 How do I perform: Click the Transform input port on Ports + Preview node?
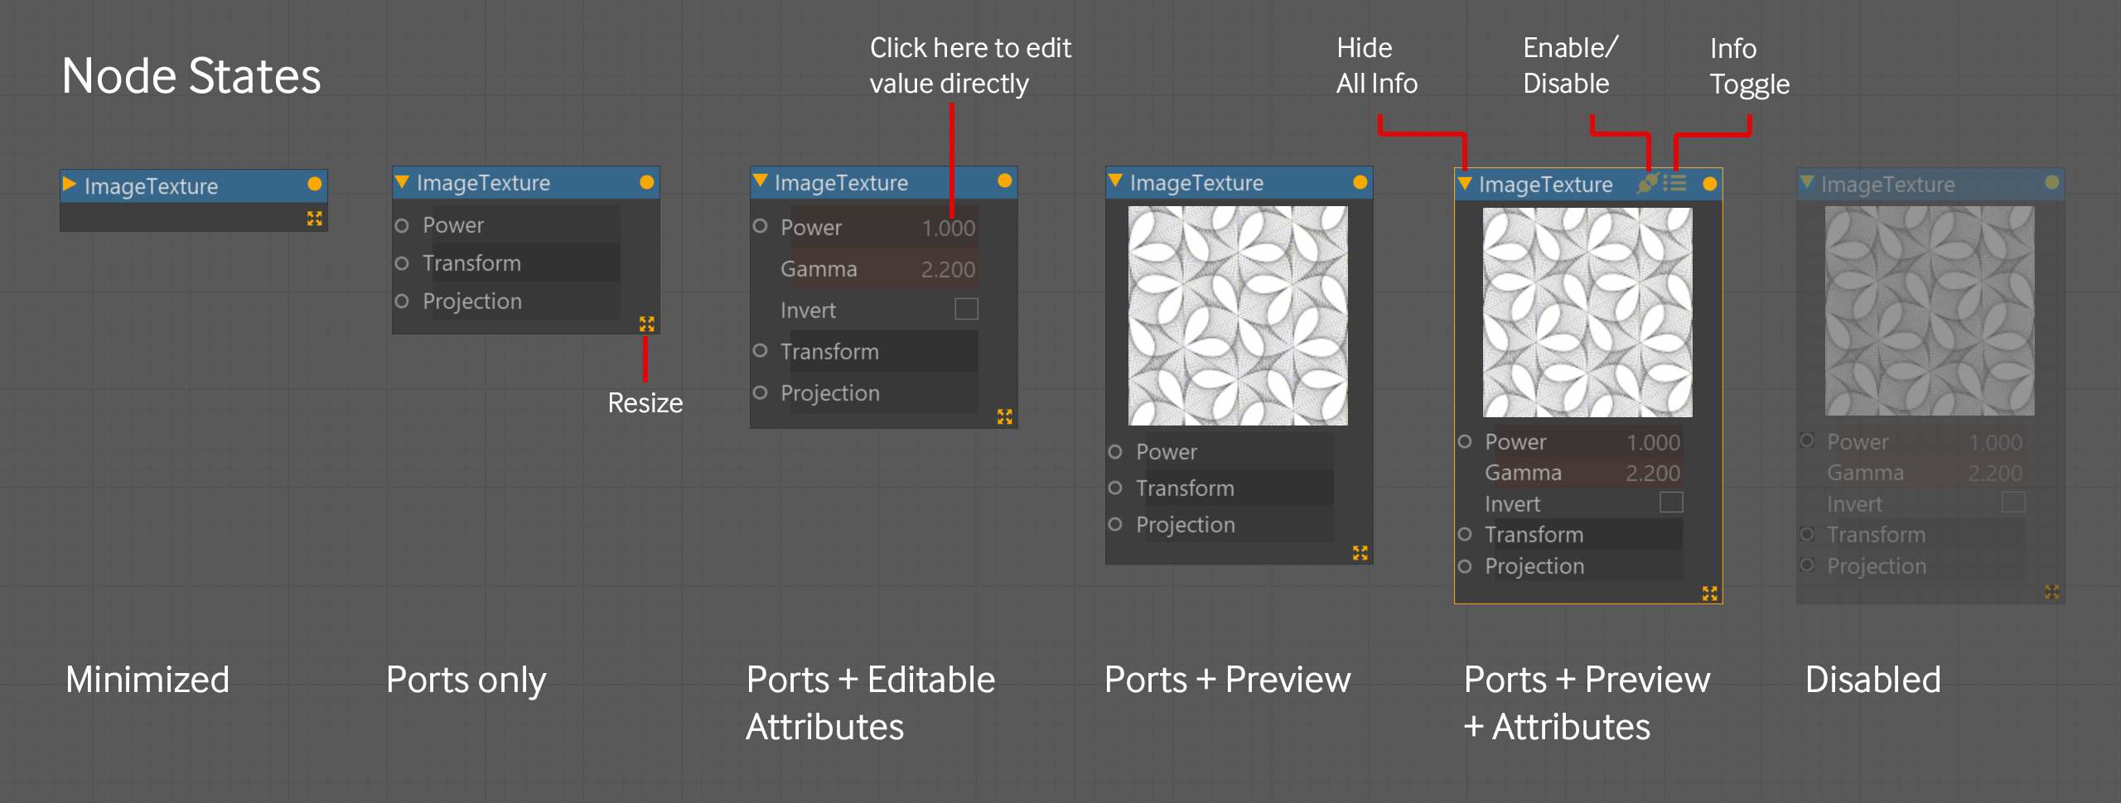1114,488
